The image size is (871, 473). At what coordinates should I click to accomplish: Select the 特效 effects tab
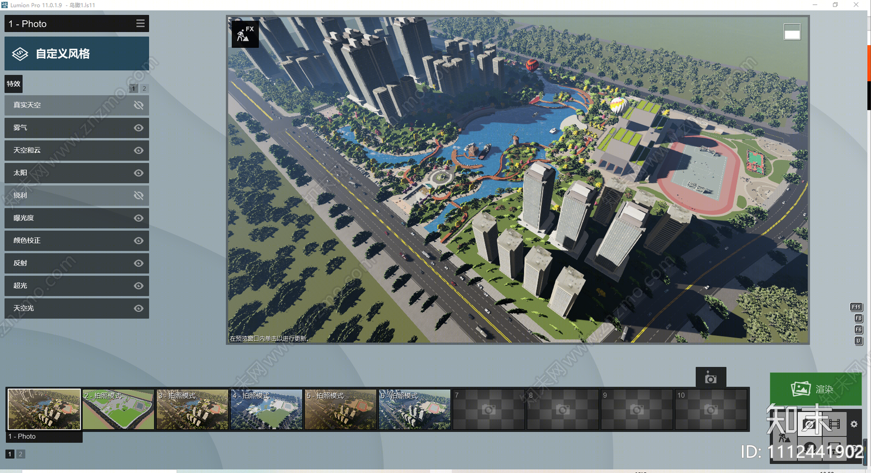[14, 84]
